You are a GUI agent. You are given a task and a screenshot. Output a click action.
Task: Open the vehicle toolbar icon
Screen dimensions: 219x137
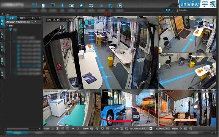[101, 6]
